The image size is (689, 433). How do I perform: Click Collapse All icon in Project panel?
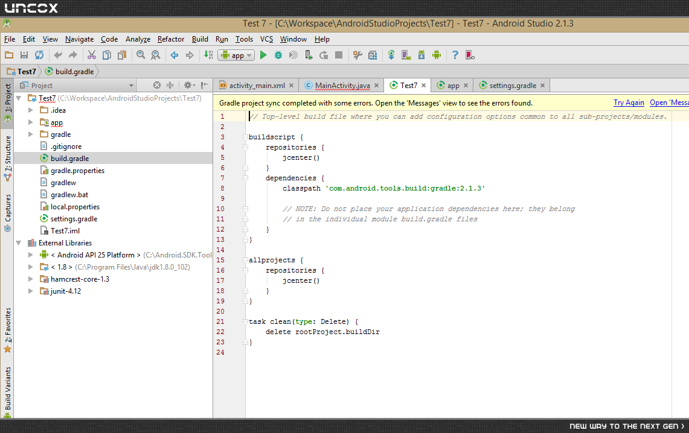click(x=170, y=85)
